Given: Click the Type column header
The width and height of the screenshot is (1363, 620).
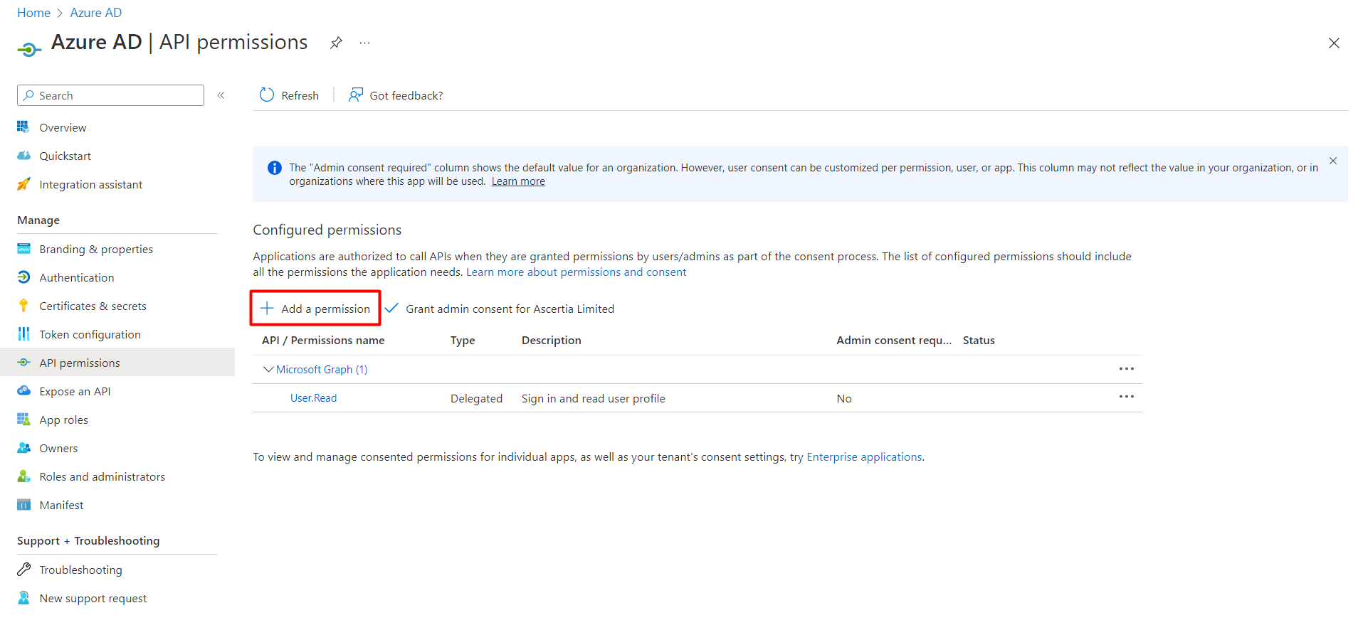Looking at the screenshot, I should click(x=463, y=340).
